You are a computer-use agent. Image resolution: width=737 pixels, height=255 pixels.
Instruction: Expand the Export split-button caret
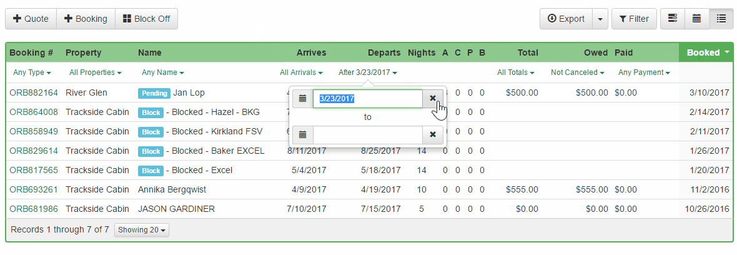(600, 19)
